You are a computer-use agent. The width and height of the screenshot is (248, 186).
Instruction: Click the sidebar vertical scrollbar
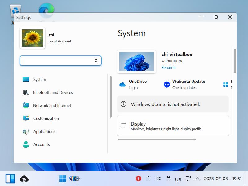pyautogui.click(x=111, y=97)
